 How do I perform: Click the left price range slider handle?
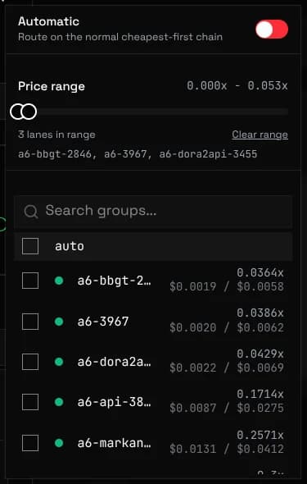coord(17,112)
